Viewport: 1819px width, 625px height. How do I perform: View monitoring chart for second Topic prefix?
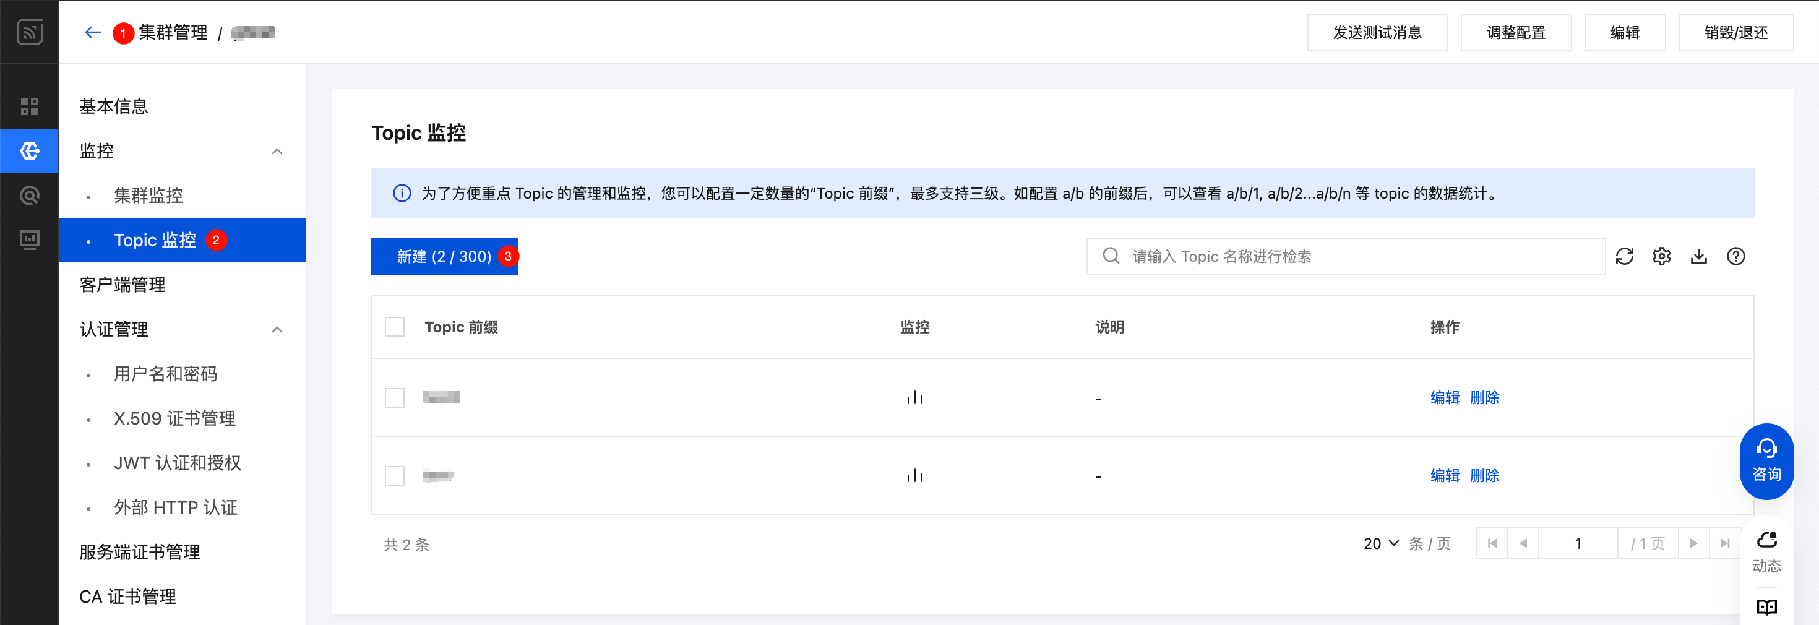[x=914, y=475]
